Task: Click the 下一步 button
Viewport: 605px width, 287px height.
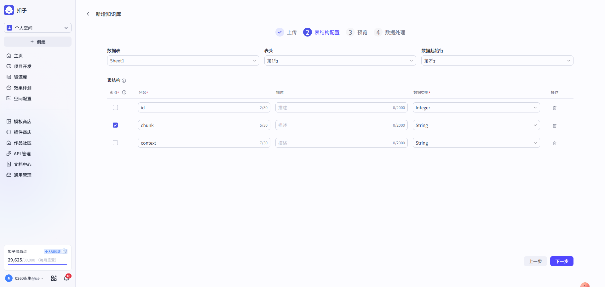Action: point(562,261)
